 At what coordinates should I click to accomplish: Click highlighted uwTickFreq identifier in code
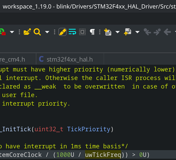tap(103, 155)
